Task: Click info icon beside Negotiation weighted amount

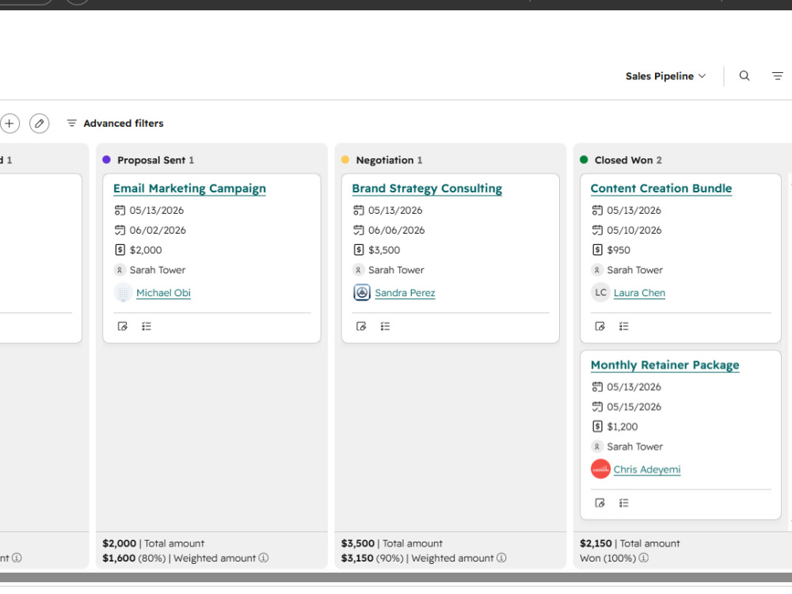Action: point(501,558)
